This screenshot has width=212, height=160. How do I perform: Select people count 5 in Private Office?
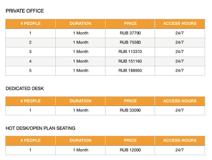tap(30, 71)
